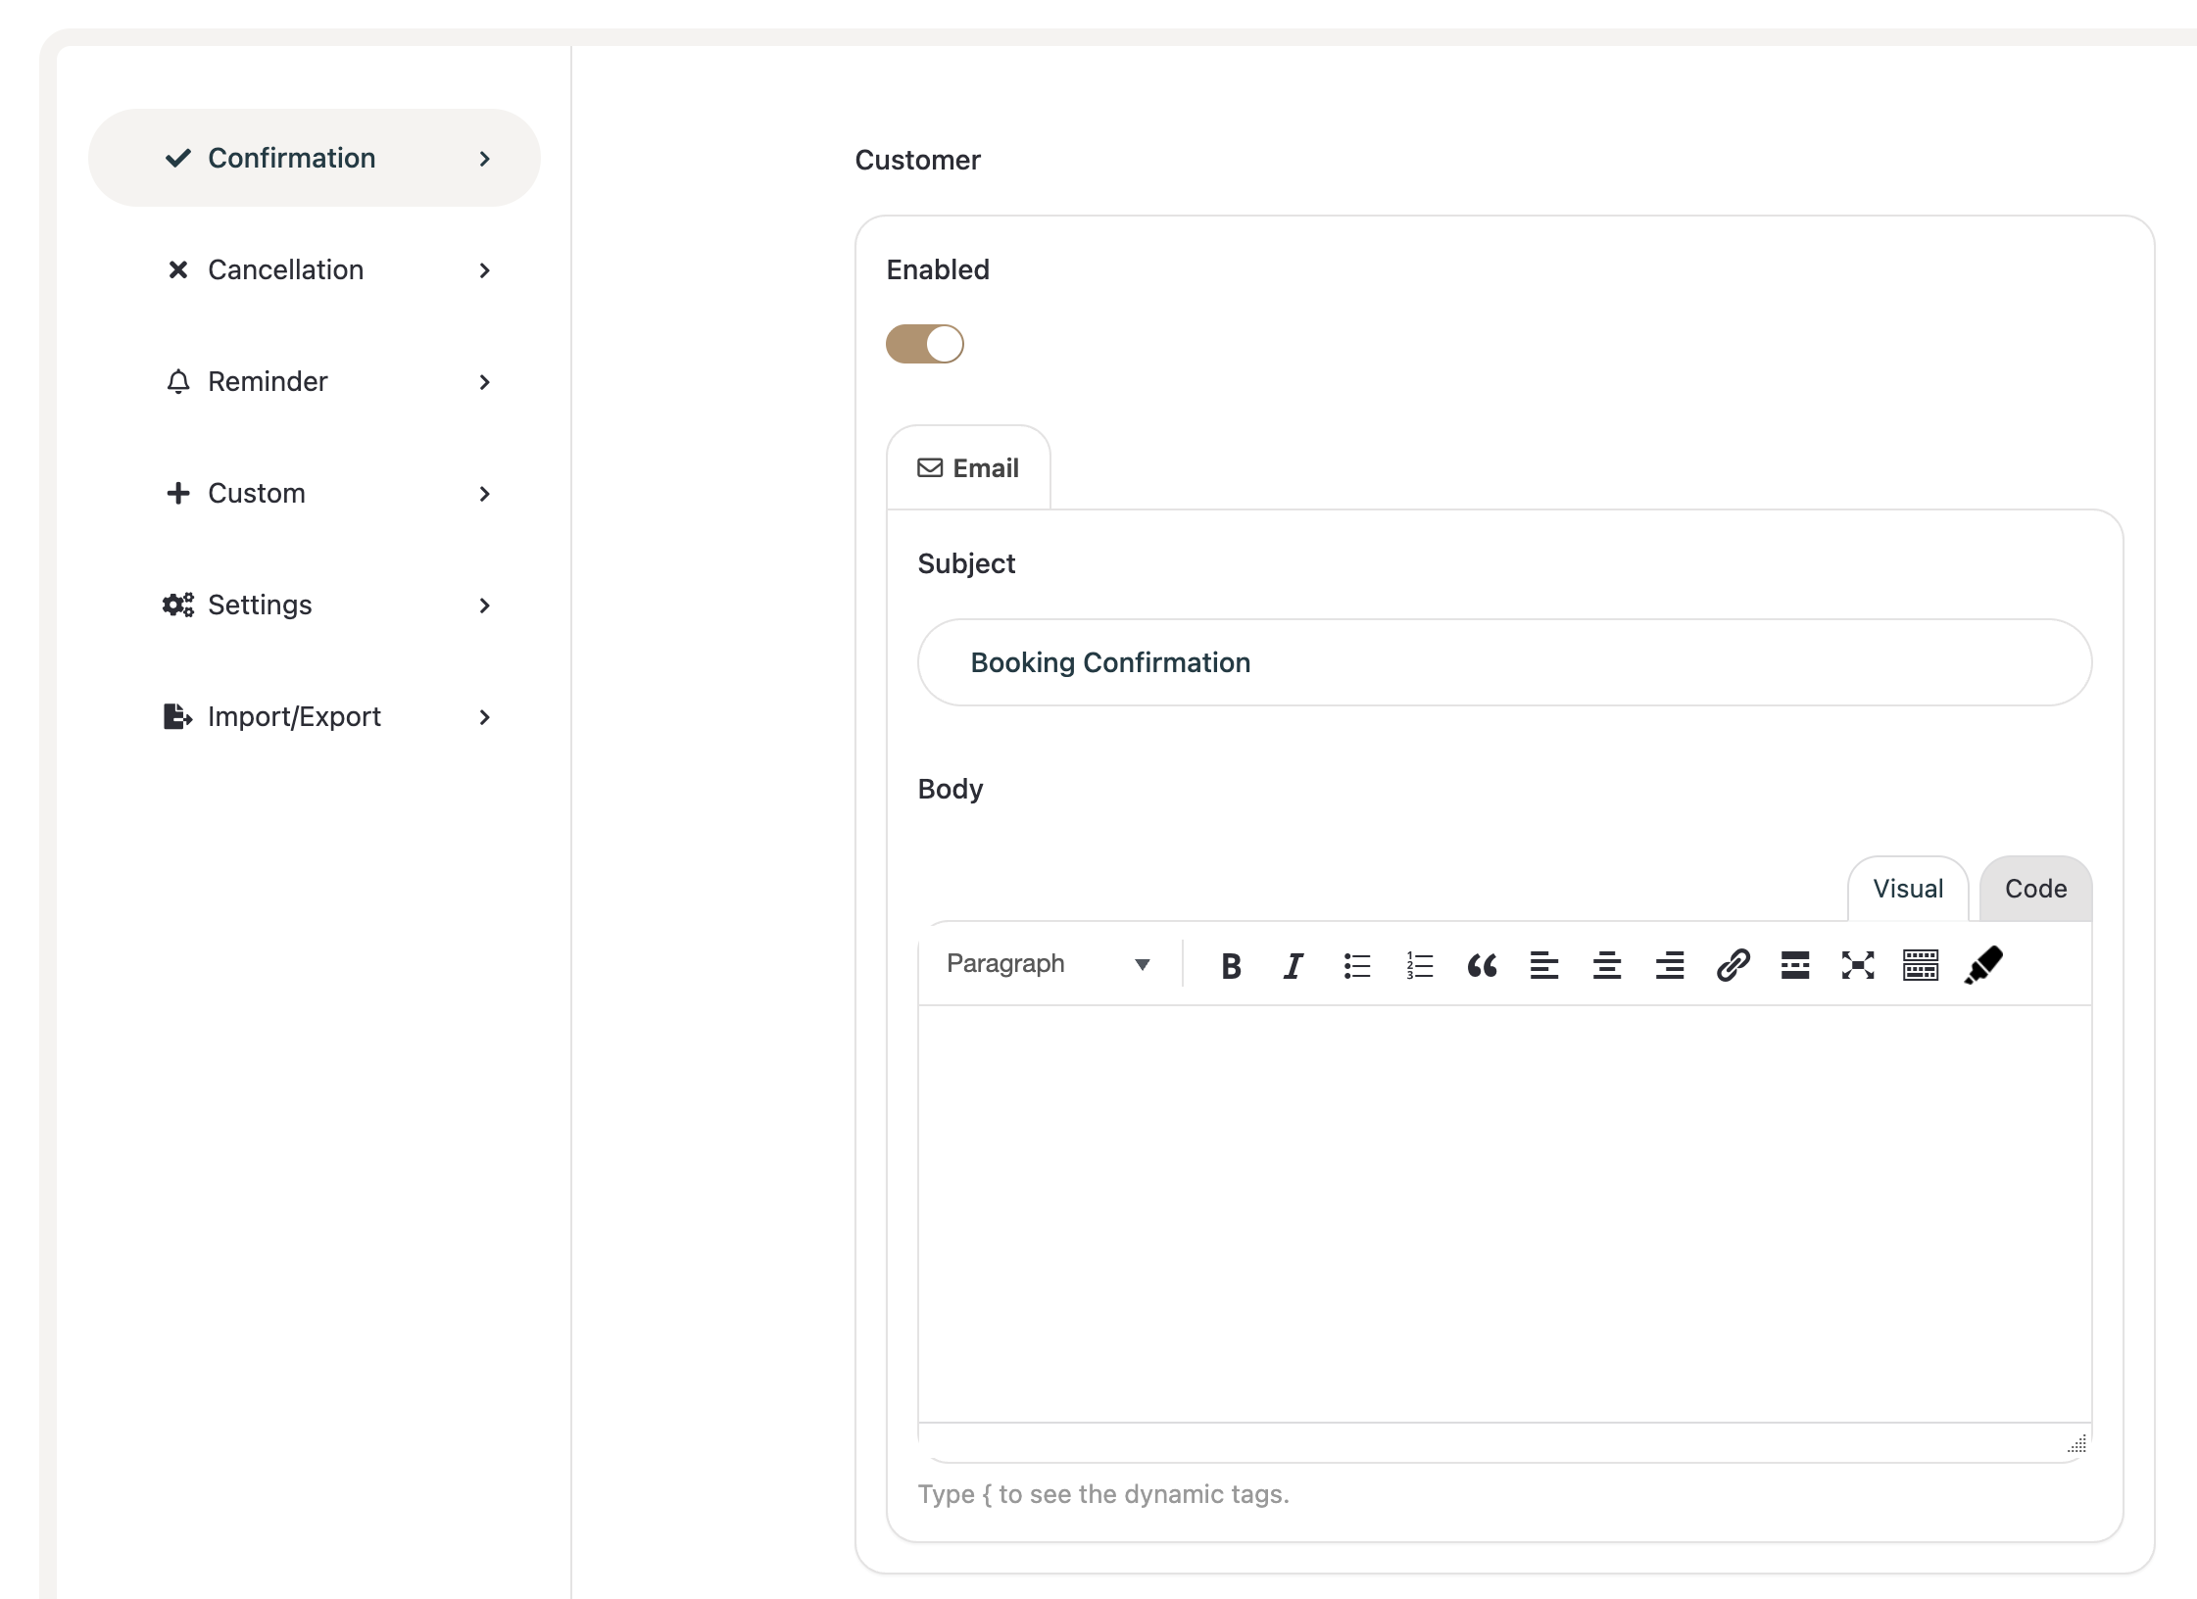Insert a bulleted list

[1356, 966]
